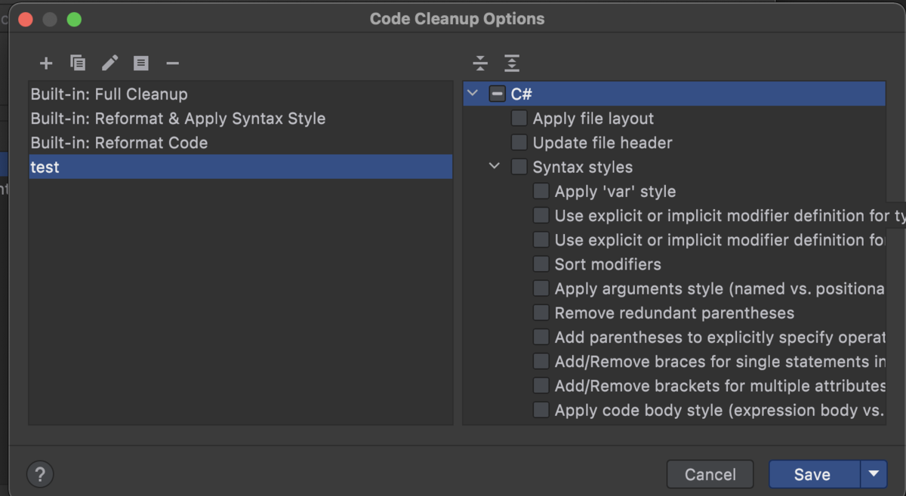Collapse the C# tree node

click(473, 94)
